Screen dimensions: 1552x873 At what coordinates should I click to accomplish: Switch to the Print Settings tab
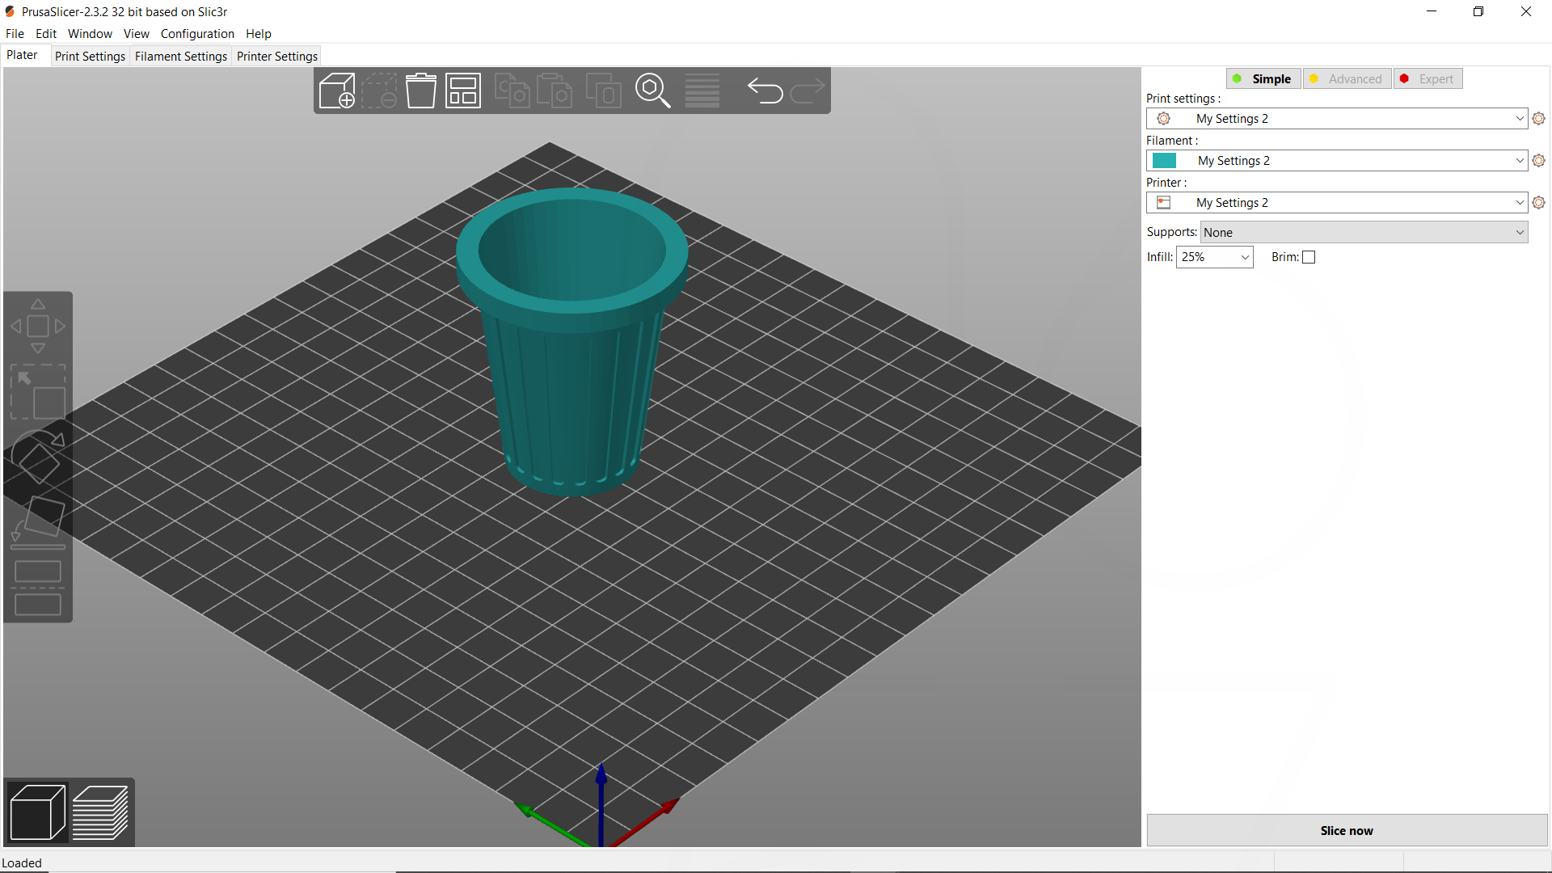[90, 57]
